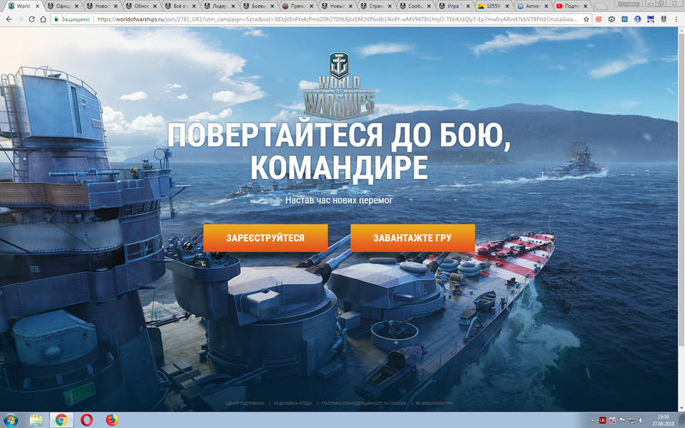Launch Firefox from the taskbar
The height and width of the screenshot is (428, 685).
pyautogui.click(x=112, y=420)
